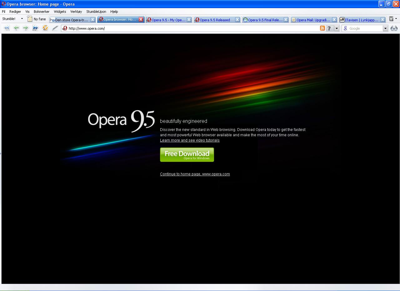Minimize the Opera window
This screenshot has height=291, width=400.
[x=382, y=4]
